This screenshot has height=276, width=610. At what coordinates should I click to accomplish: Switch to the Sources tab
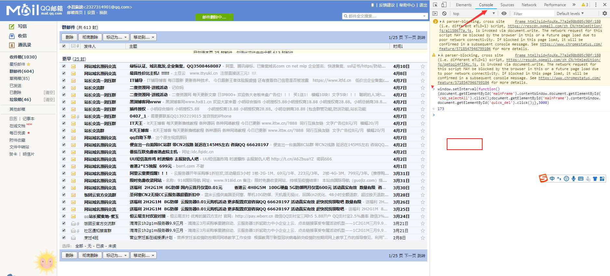507,5
